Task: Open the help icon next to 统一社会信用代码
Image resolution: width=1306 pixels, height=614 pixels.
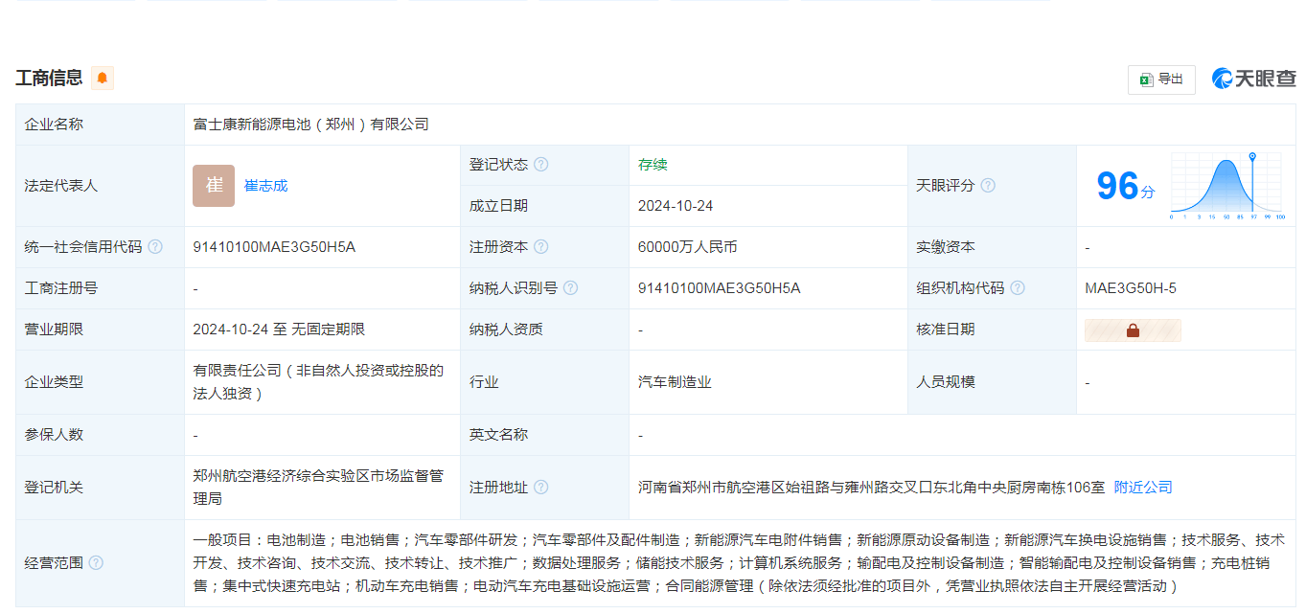Action: click(155, 247)
